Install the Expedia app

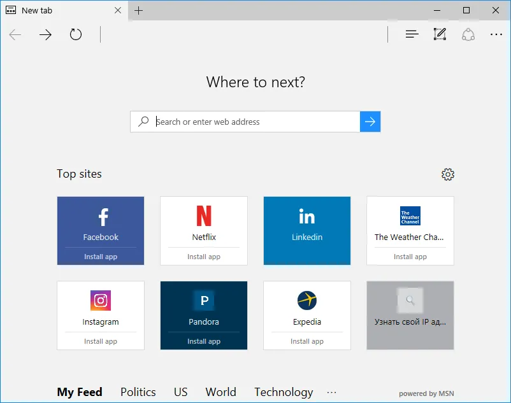307,341
